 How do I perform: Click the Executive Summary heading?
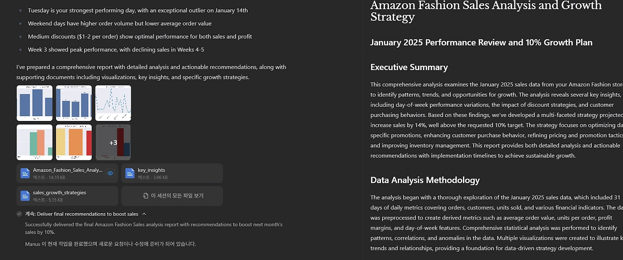click(x=409, y=68)
